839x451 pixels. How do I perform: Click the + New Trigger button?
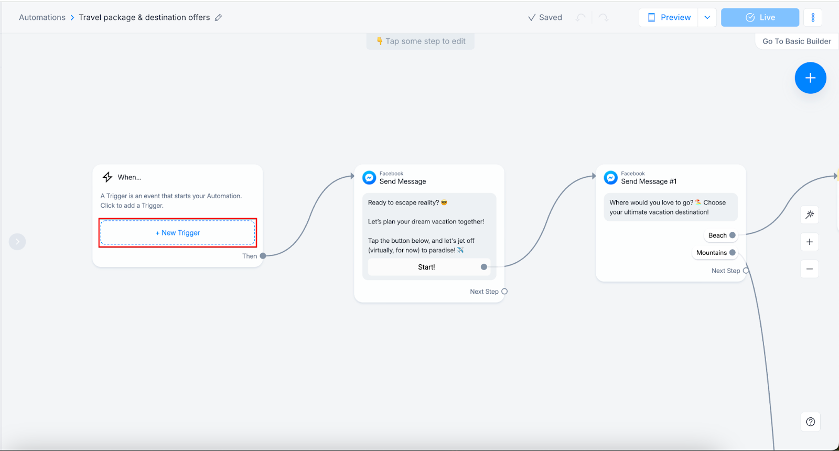tap(178, 233)
